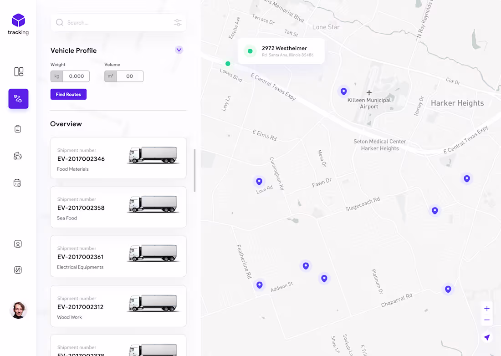The image size is (501, 356).
Task: Select shipment EV-2017002346 Food Materials
Action: click(x=118, y=158)
